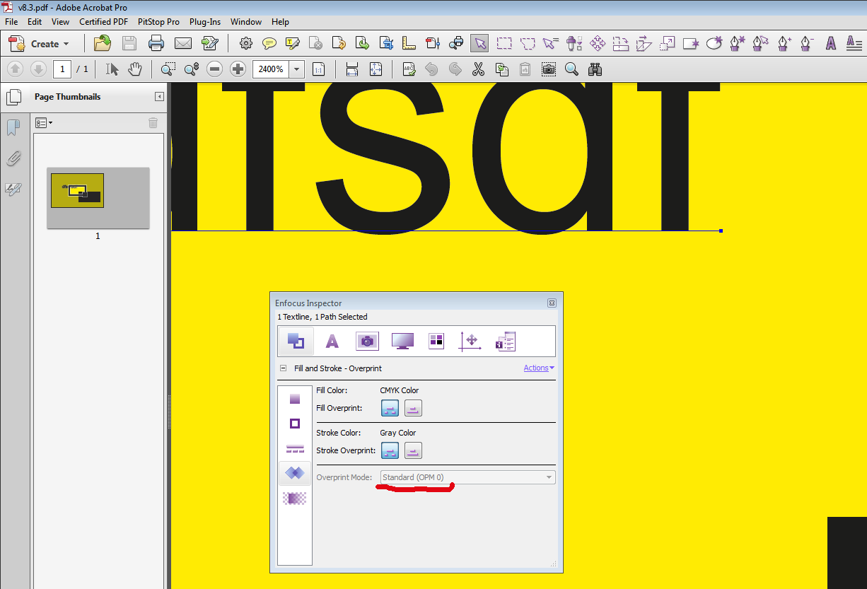Select the PitStop remove anchor point tool
The image size is (867, 589).
[808, 44]
